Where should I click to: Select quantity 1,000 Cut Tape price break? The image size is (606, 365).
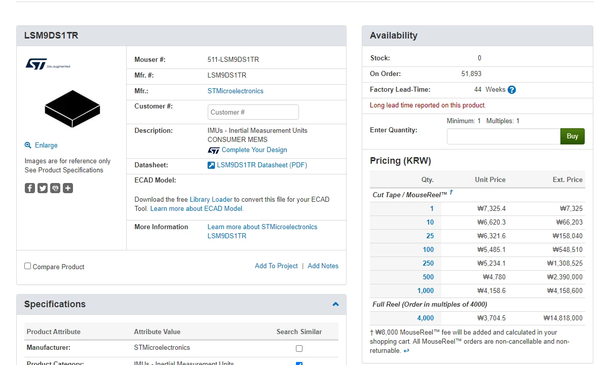pyautogui.click(x=426, y=291)
